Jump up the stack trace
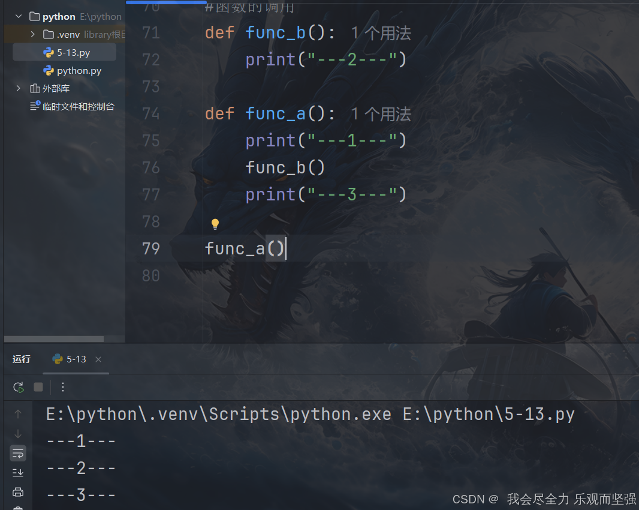This screenshot has width=639, height=510. pyautogui.click(x=18, y=414)
